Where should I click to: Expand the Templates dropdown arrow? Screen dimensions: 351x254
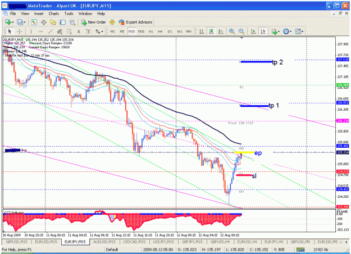coord(303,31)
